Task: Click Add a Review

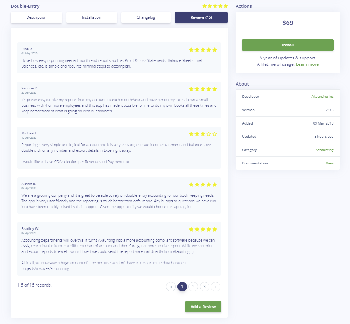Action: (203, 307)
